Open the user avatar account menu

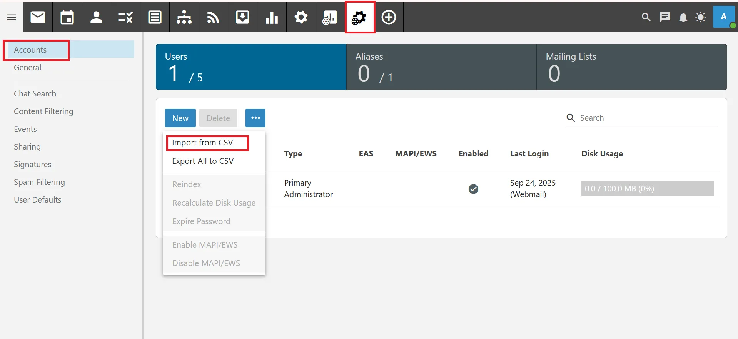click(x=723, y=17)
